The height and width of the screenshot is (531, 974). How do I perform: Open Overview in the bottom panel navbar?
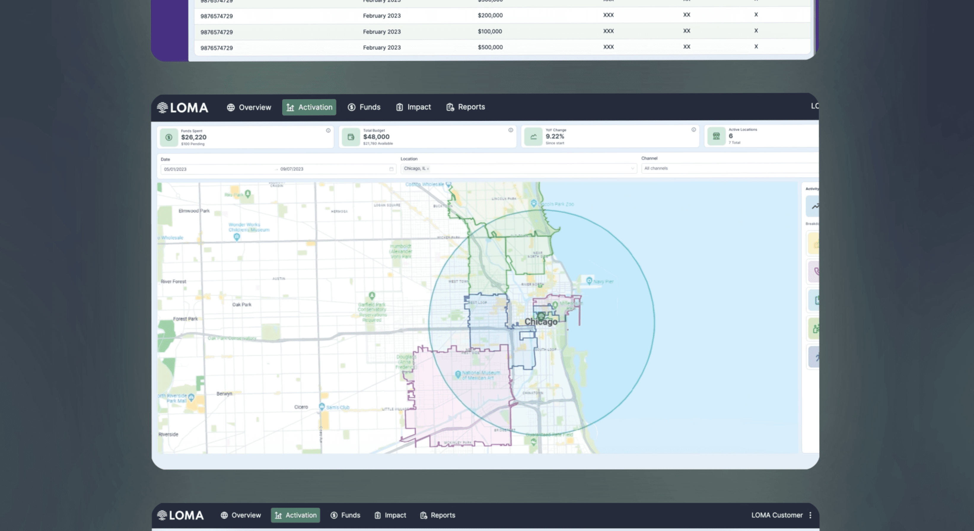[241, 515]
